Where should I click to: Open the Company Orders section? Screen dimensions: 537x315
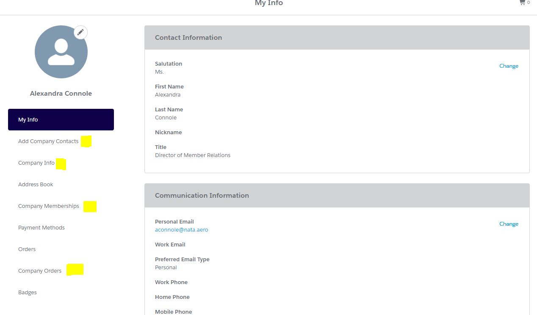pyautogui.click(x=39, y=271)
